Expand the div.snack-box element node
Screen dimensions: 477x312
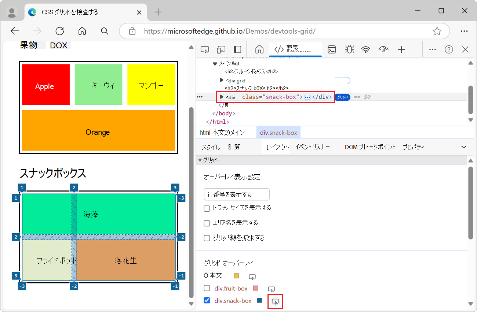click(222, 97)
